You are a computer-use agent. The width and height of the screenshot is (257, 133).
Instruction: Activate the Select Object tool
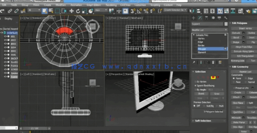[x=45, y=11]
